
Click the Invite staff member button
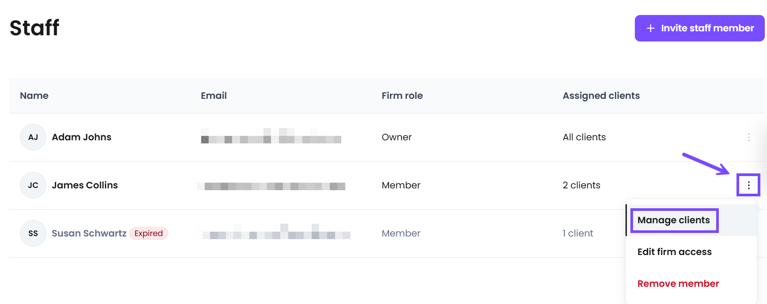[x=699, y=28]
